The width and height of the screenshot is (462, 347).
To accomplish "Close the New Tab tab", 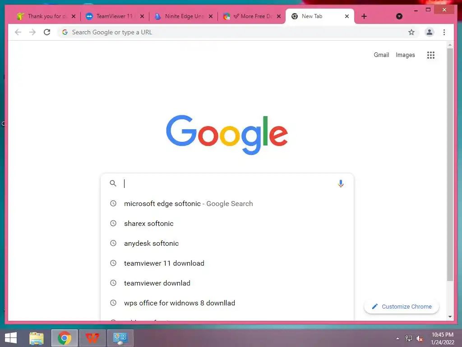I will point(347,16).
